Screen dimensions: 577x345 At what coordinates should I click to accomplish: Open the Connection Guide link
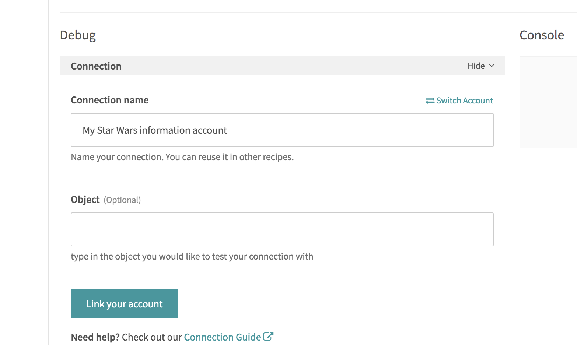221,337
